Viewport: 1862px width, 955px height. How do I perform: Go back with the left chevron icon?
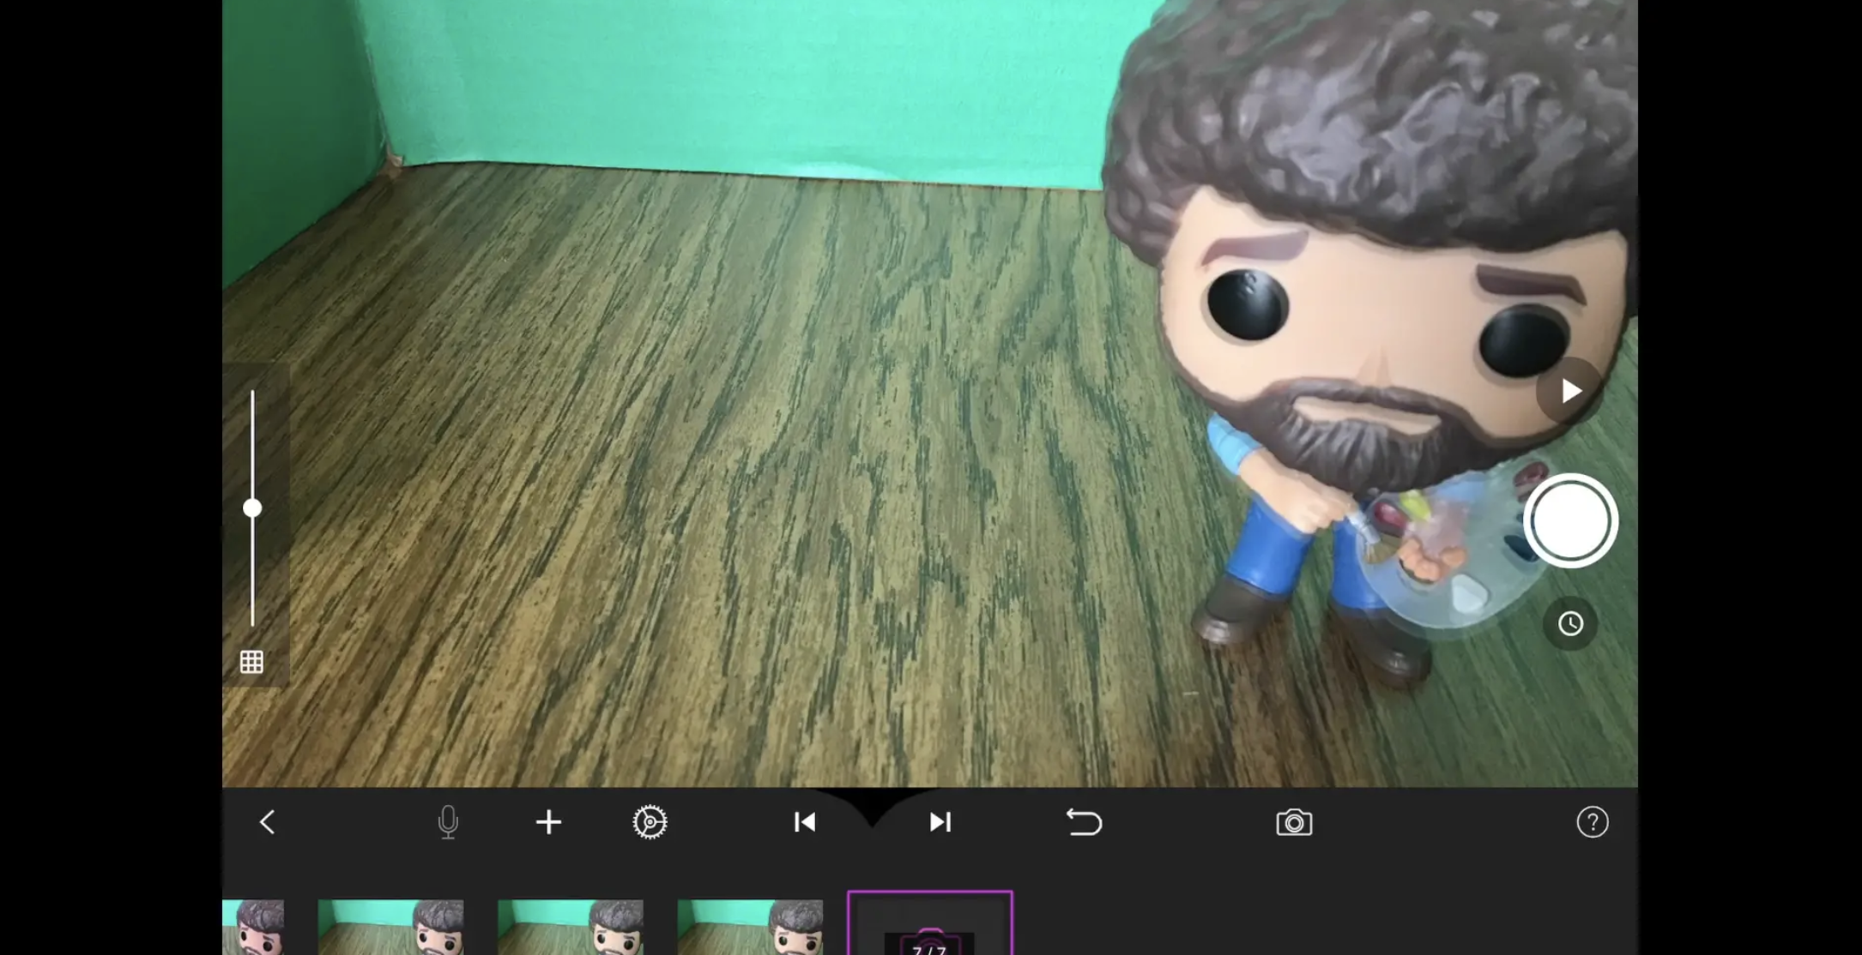click(x=267, y=822)
